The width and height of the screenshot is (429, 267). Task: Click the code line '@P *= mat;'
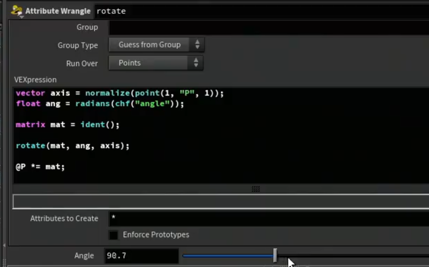40,167
